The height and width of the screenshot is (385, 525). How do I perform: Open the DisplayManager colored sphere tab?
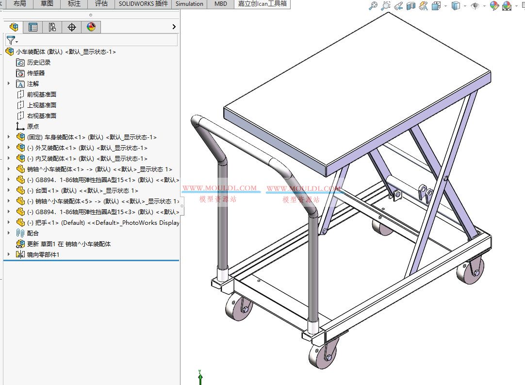point(90,27)
